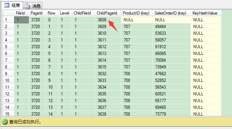The image size is (232, 129).
Task: Click ChildPageId cell 3632
Action: coord(108,74)
